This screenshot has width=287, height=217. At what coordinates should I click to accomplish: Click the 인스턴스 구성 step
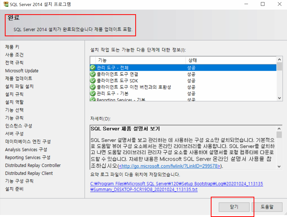click(19, 126)
